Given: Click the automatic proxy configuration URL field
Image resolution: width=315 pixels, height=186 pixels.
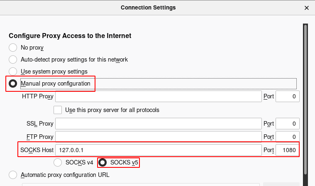Looking at the screenshot, I should pos(141,184).
